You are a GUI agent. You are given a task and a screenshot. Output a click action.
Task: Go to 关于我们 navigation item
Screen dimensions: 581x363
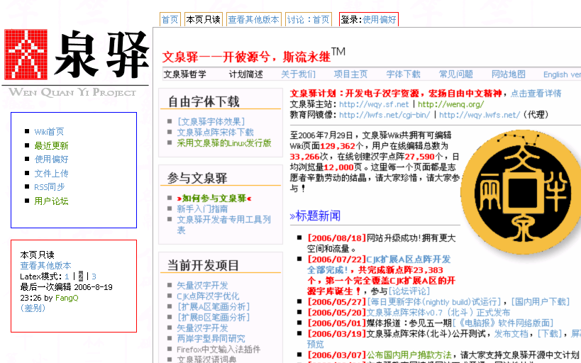(x=298, y=74)
